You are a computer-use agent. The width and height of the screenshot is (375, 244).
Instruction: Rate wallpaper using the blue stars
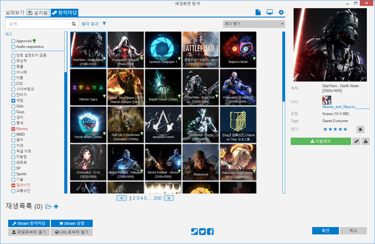tap(335, 129)
